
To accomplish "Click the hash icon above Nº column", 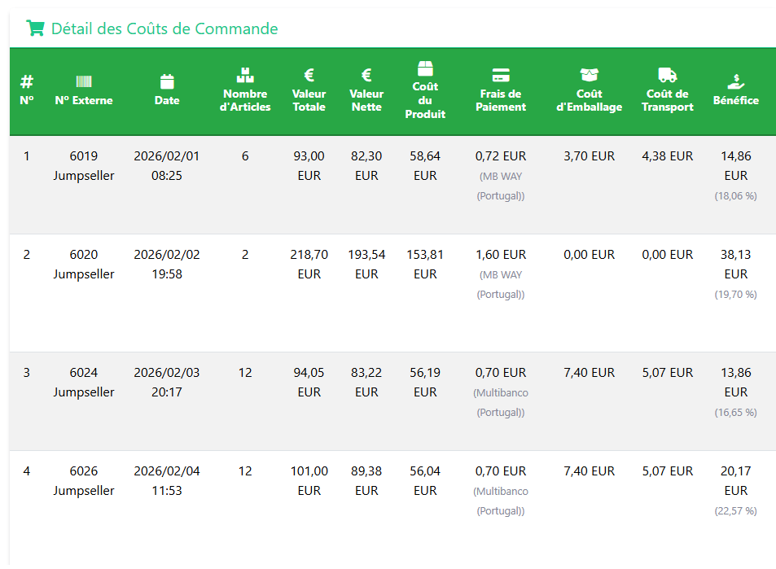I will click(27, 81).
